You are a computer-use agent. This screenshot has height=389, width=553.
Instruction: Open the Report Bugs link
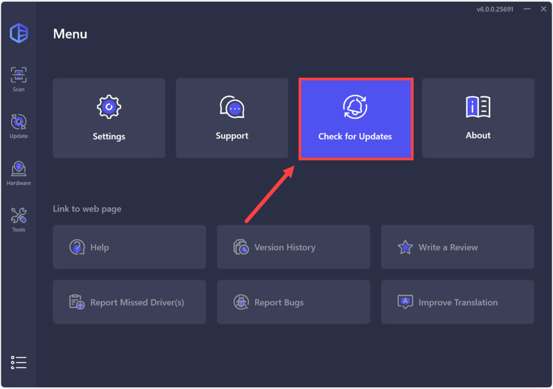pyautogui.click(x=293, y=302)
